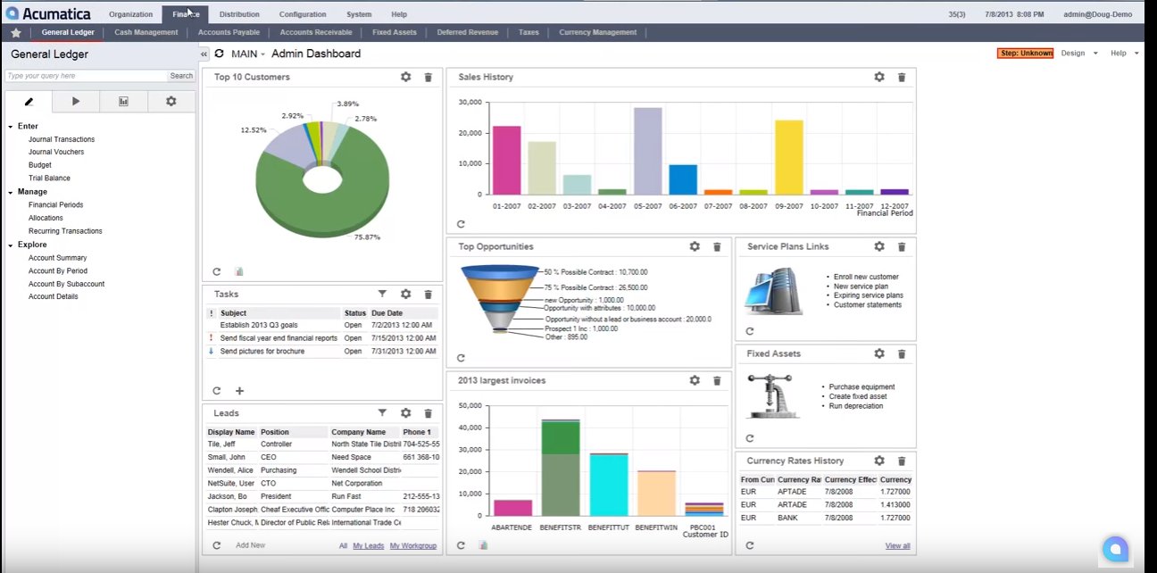Open Leads widget settings gear
The image size is (1157, 573).
tap(406, 413)
